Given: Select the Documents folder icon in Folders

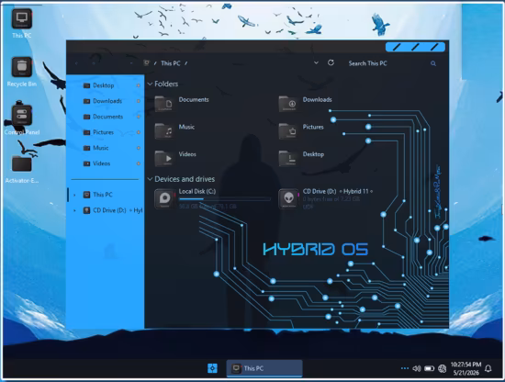Looking at the screenshot, I should (164, 104).
